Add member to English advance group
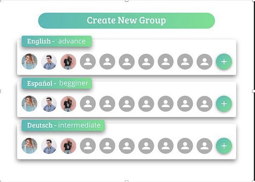This screenshot has height=182, width=255. pyautogui.click(x=224, y=62)
